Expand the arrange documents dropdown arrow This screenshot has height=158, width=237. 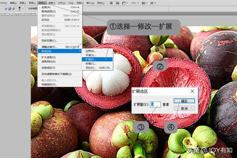tap(147, 3)
